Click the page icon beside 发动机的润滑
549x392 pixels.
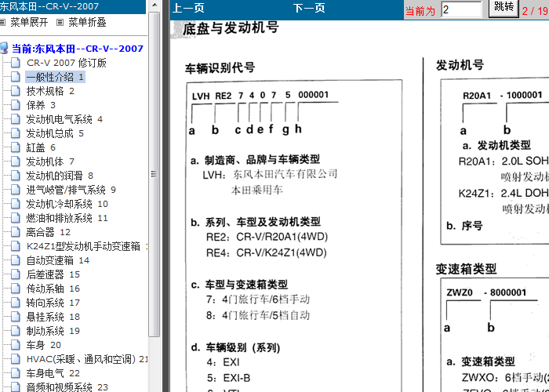pos(16,176)
